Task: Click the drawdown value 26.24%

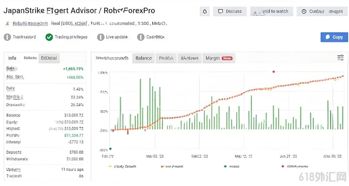Action: pyautogui.click(x=77, y=105)
